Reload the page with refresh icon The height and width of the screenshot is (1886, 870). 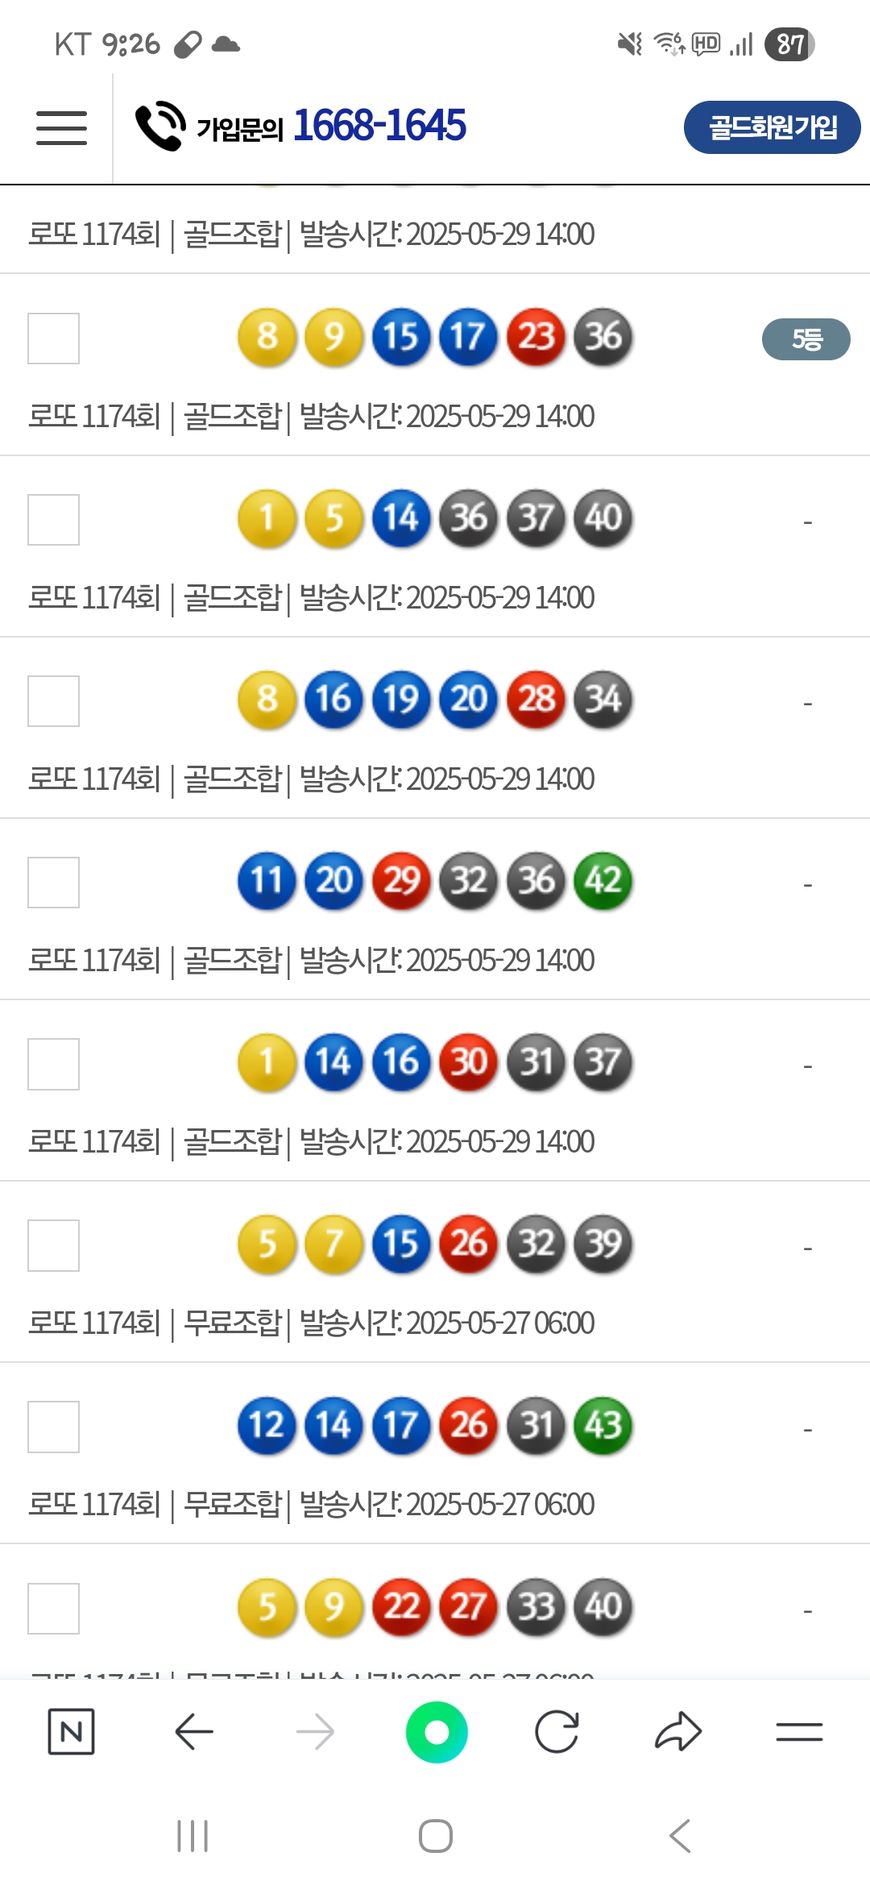coord(557,1731)
